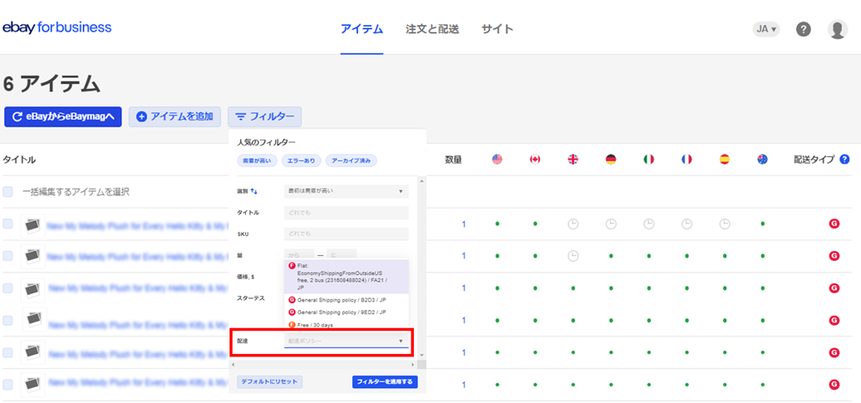
Task: Click the Spain flag column header
Action: click(x=724, y=160)
